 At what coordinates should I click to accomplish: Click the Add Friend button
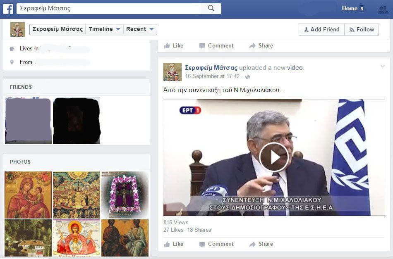pos(321,29)
